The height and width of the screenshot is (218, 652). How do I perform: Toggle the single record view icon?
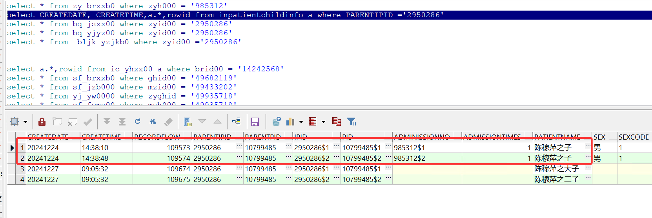tap(188, 122)
